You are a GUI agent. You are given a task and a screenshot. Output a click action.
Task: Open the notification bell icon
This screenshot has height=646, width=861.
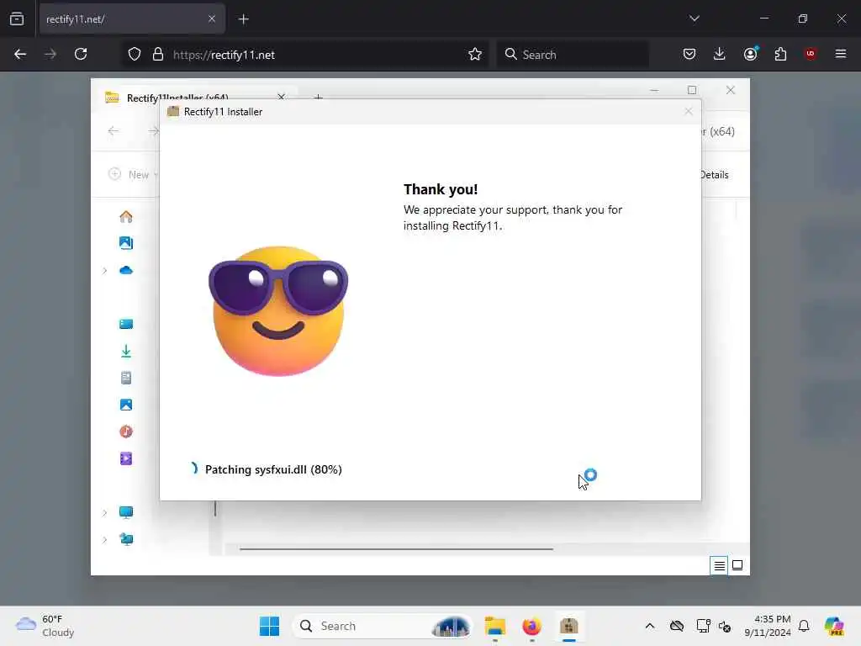[x=804, y=626]
